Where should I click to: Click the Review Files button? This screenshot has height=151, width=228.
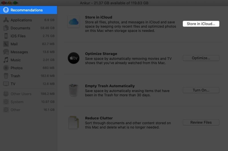[201, 122]
